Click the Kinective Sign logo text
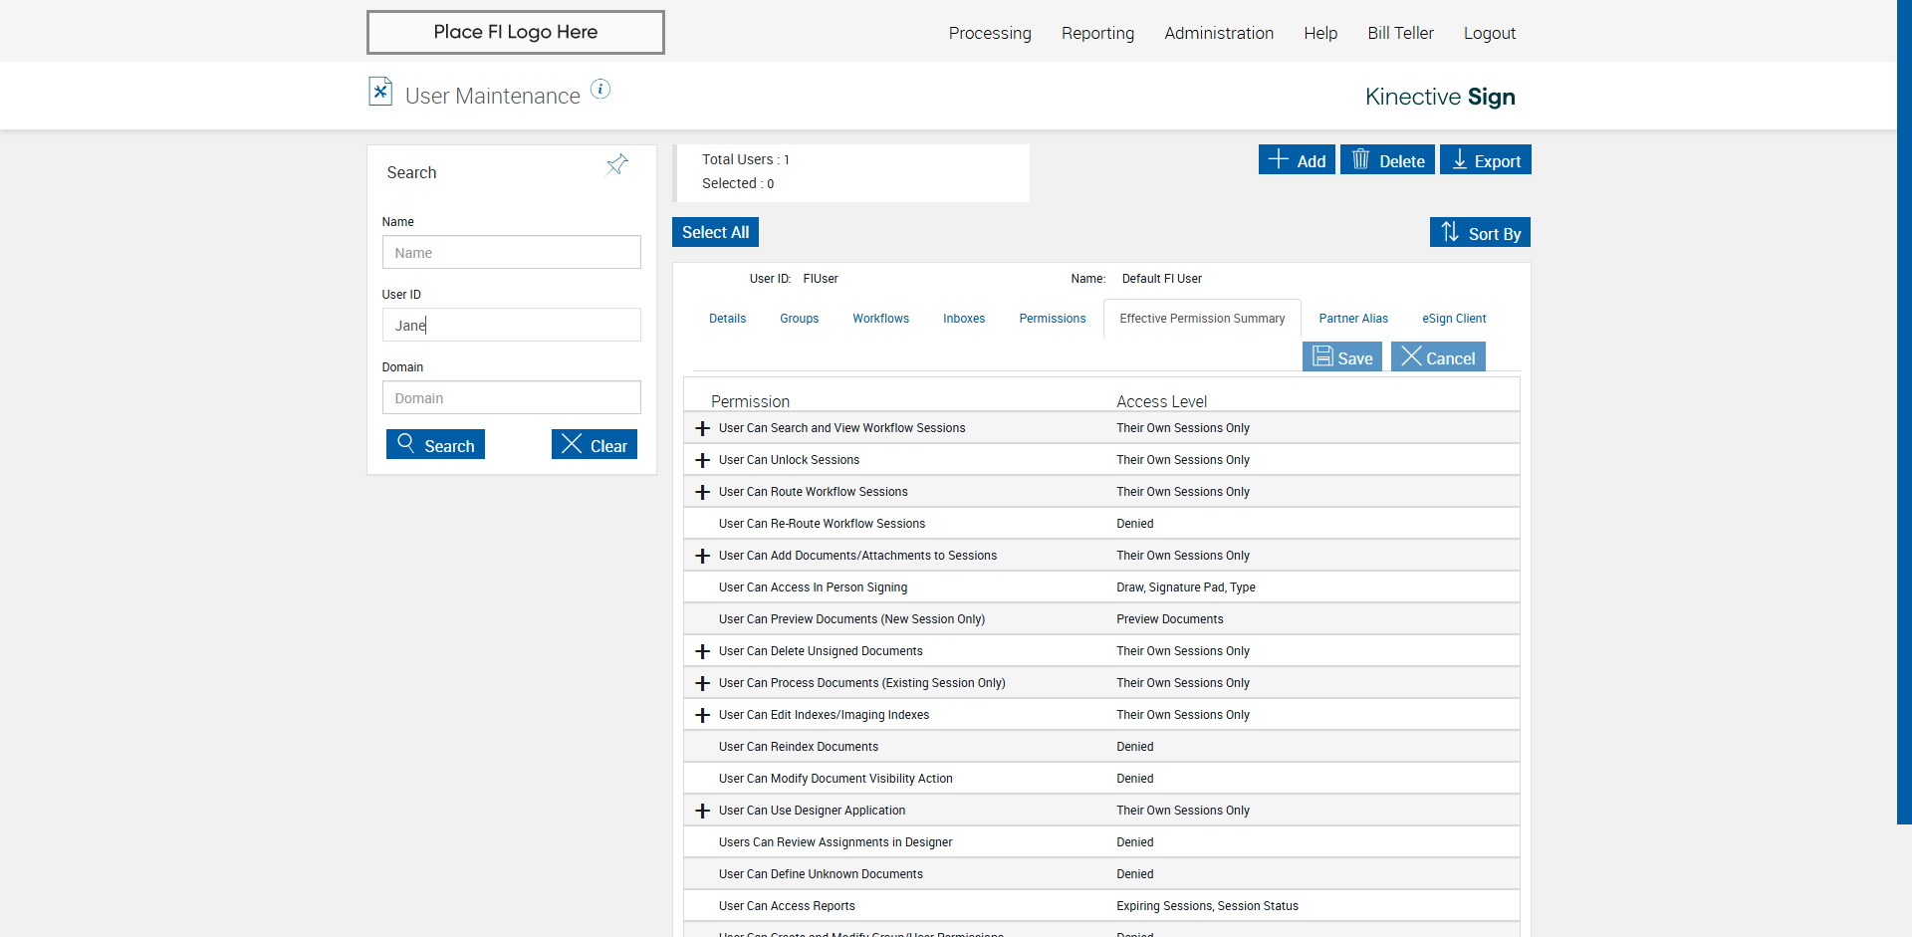Screen dimensions: 1912x937 [x=1440, y=97]
